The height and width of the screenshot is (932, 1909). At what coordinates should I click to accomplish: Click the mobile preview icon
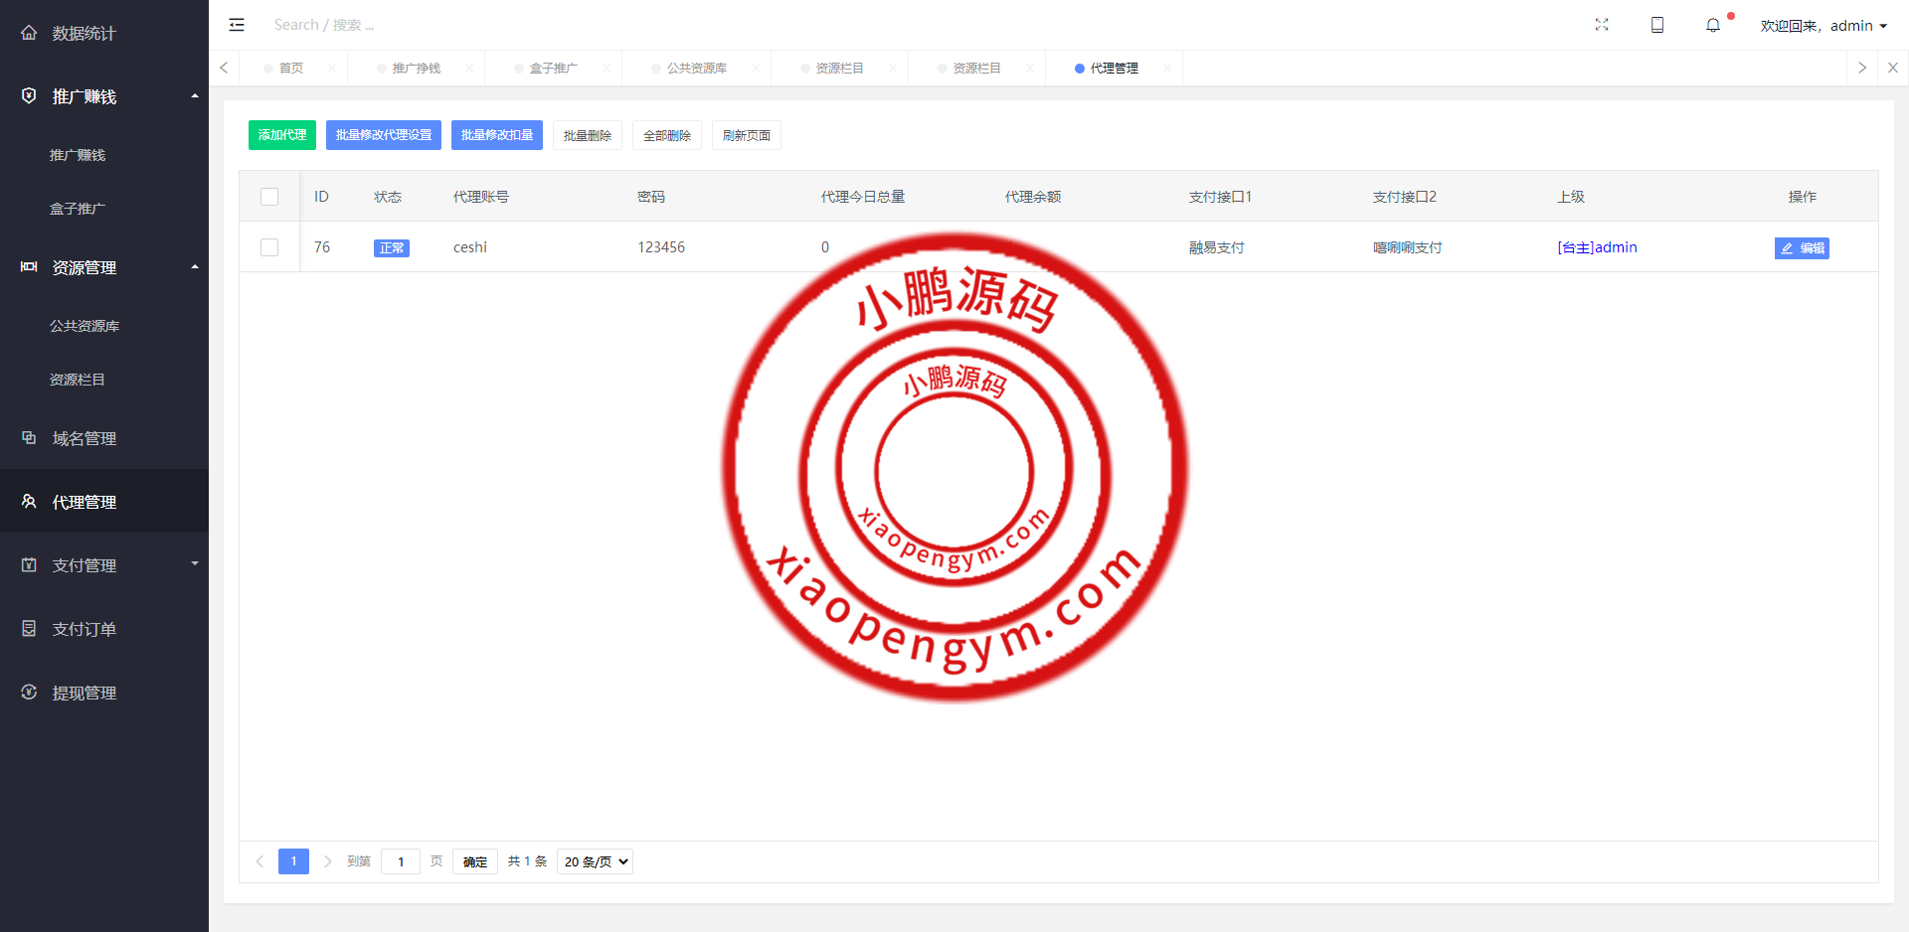[1657, 24]
